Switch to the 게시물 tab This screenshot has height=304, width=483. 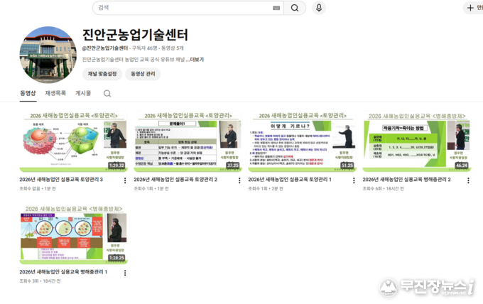83,93
